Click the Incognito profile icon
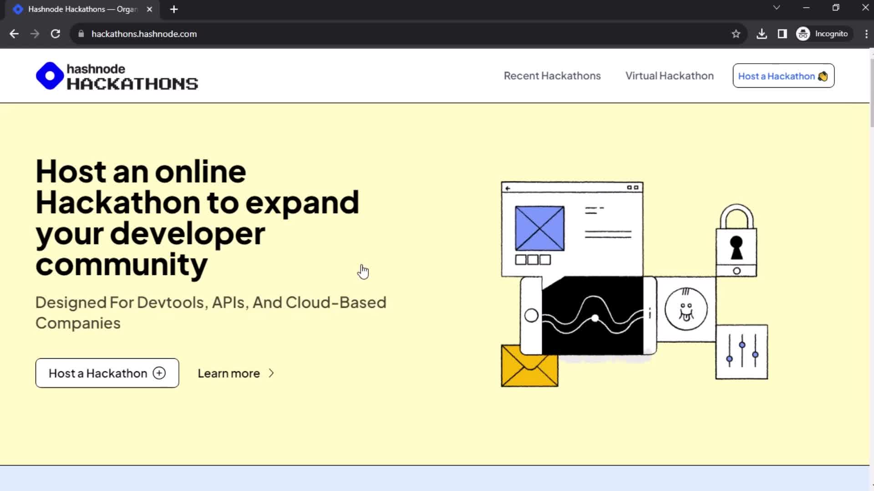Screen dimensions: 874x491 (803, 34)
